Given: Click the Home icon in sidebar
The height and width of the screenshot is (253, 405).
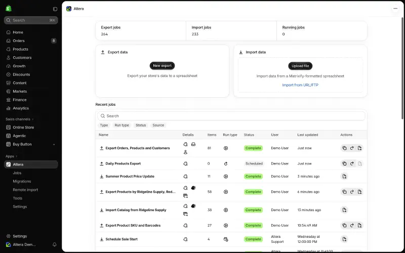Looking at the screenshot, I should (9, 32).
